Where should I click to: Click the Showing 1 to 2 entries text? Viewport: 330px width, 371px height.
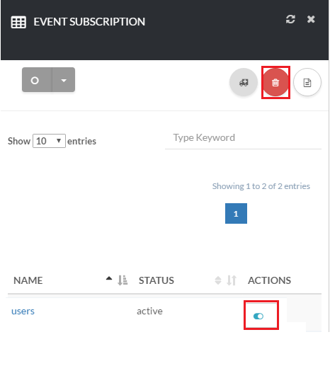[x=261, y=186]
